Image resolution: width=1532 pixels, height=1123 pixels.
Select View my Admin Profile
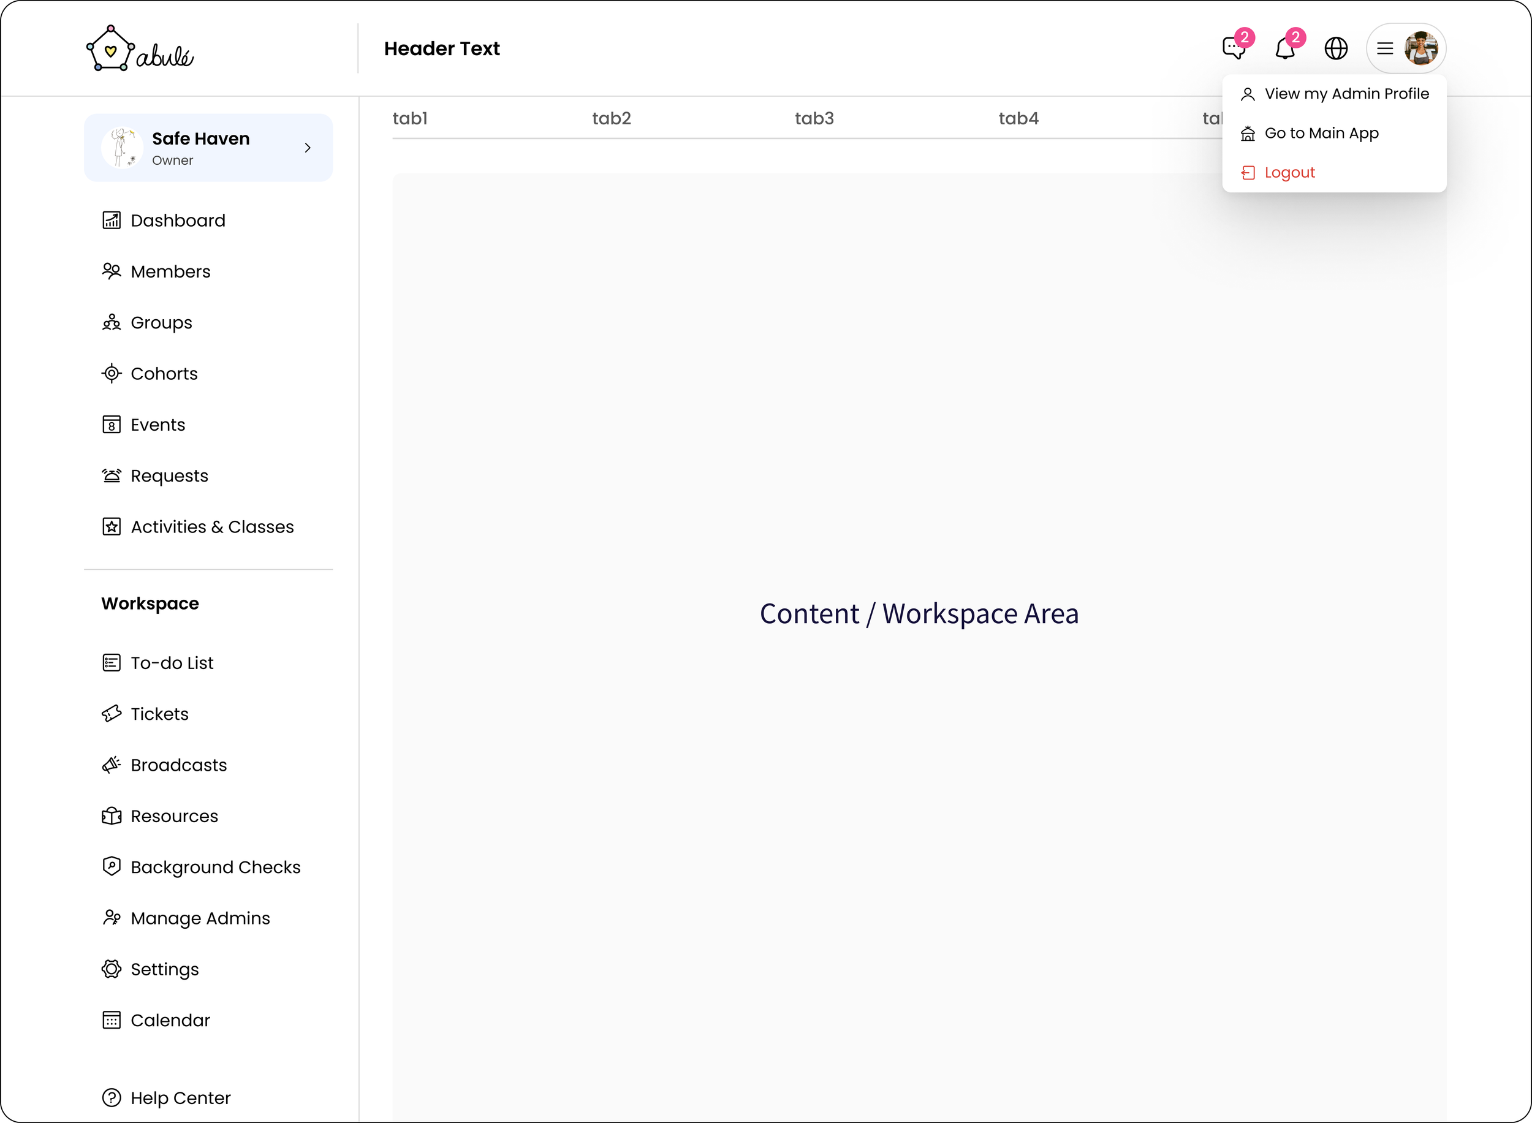click(x=1346, y=94)
